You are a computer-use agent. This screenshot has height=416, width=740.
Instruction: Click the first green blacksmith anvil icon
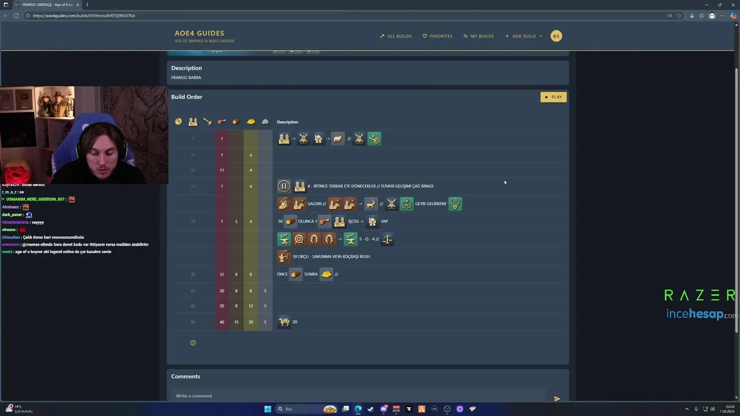[x=284, y=239]
